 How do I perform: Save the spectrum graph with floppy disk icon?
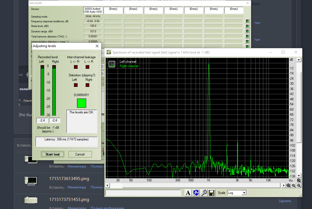click(211, 193)
